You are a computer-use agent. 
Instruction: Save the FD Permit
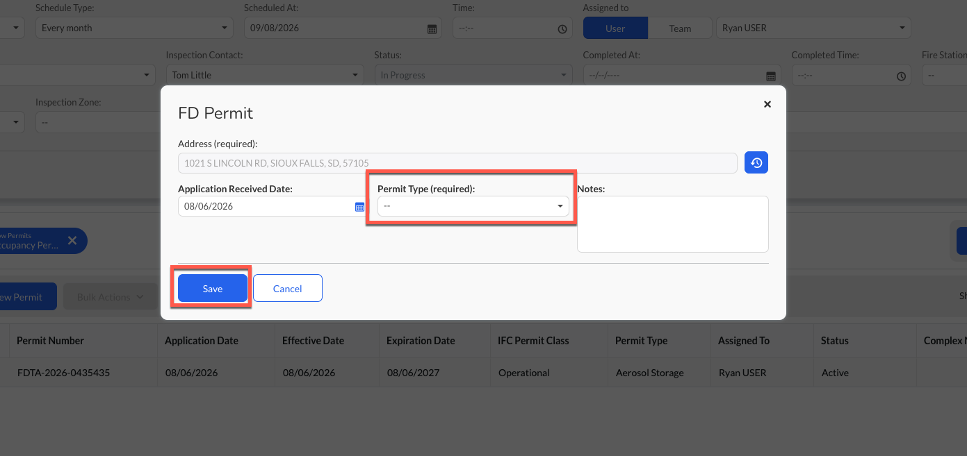[x=213, y=288]
